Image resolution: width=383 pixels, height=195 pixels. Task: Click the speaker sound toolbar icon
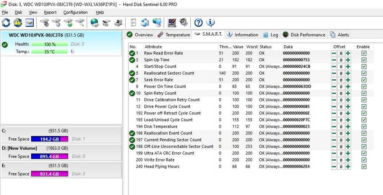point(183,23)
